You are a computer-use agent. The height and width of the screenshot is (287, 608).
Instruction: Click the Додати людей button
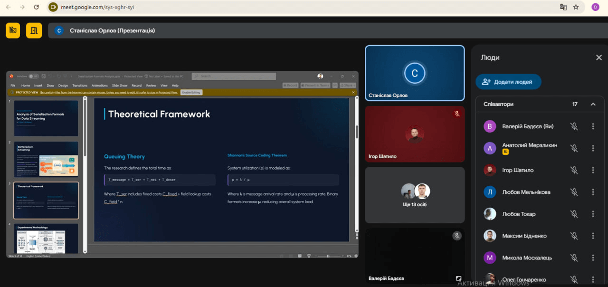click(508, 82)
